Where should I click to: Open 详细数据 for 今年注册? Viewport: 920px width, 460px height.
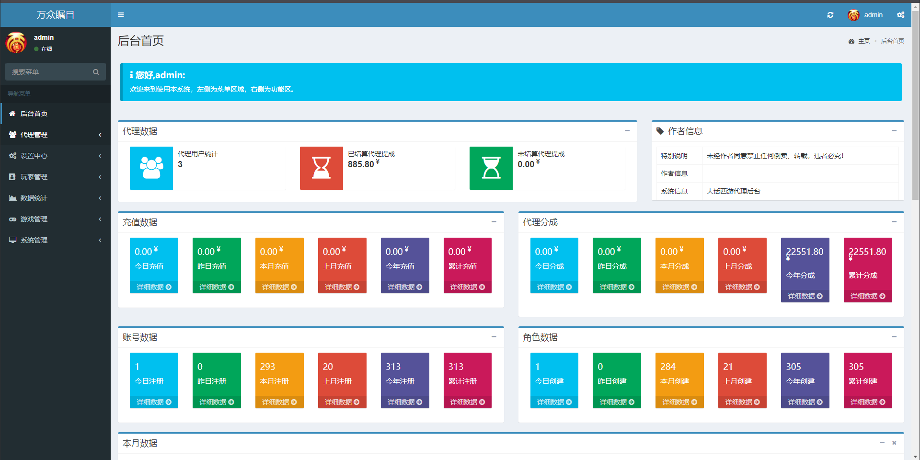pyautogui.click(x=405, y=402)
